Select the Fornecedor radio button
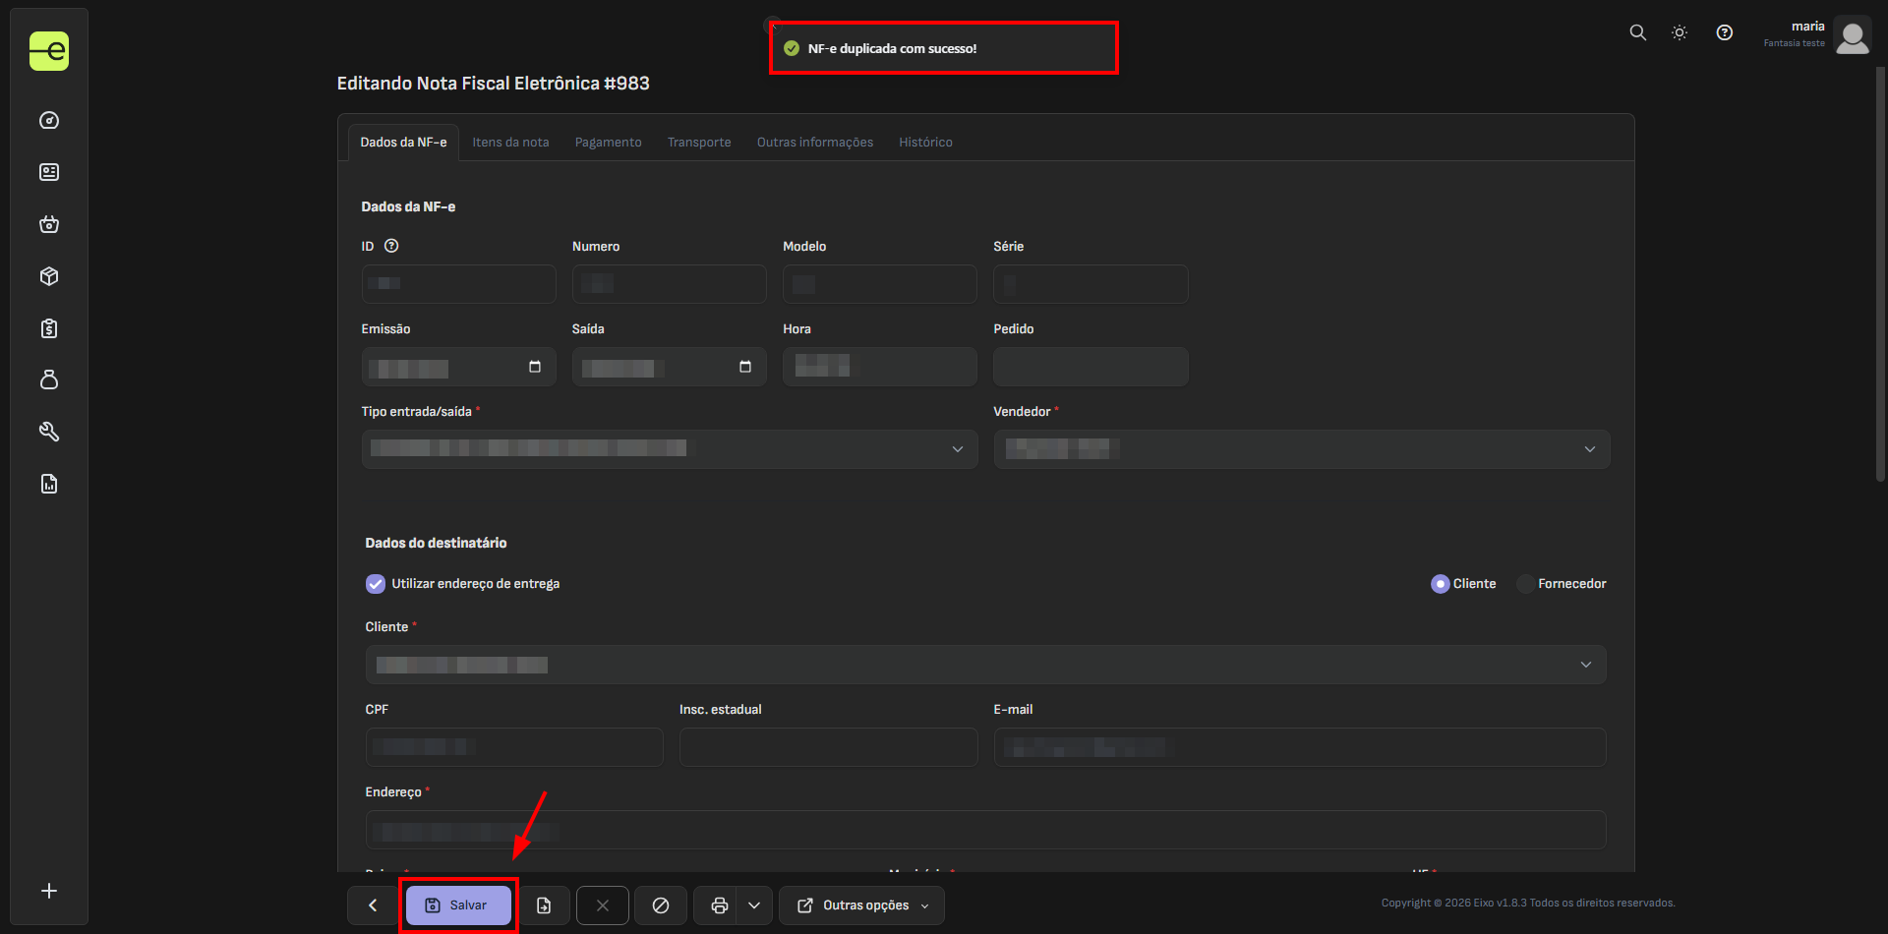This screenshot has height=934, width=1888. (x=1525, y=584)
